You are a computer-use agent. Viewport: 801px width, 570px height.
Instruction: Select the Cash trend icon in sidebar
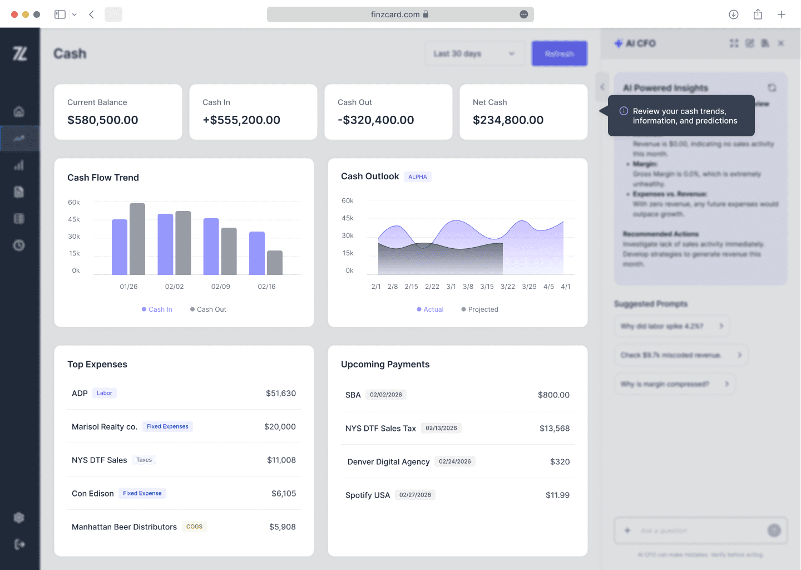pos(19,139)
